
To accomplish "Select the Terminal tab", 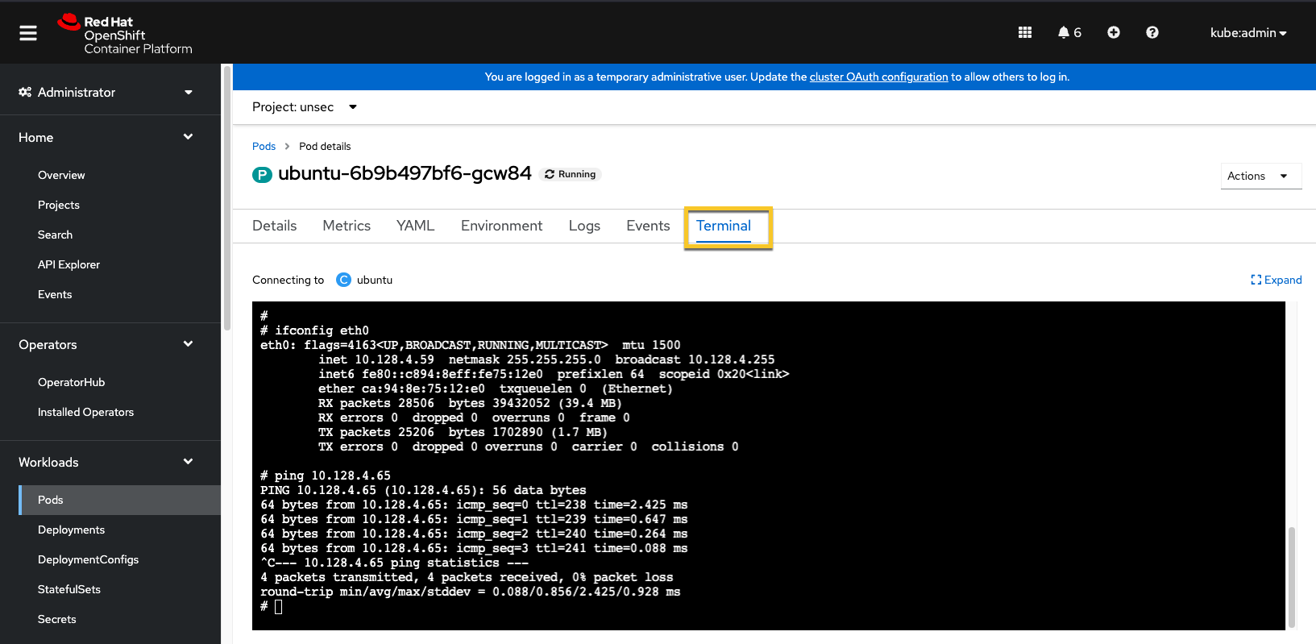I will [x=724, y=226].
